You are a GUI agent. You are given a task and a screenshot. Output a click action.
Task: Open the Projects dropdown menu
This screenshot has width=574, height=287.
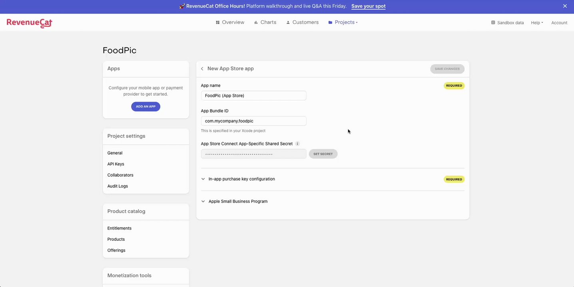pos(343,22)
